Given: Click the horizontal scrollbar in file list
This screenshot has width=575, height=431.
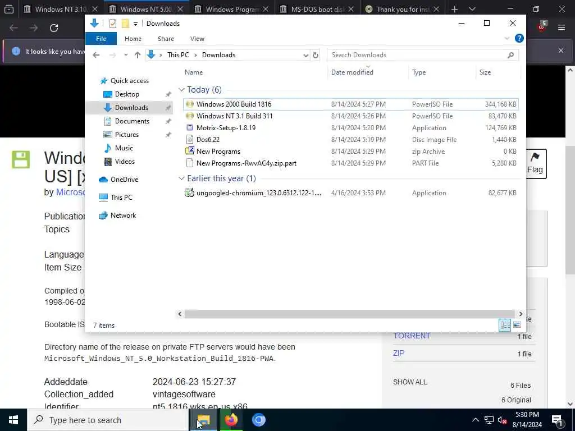Looking at the screenshot, I should point(350,314).
